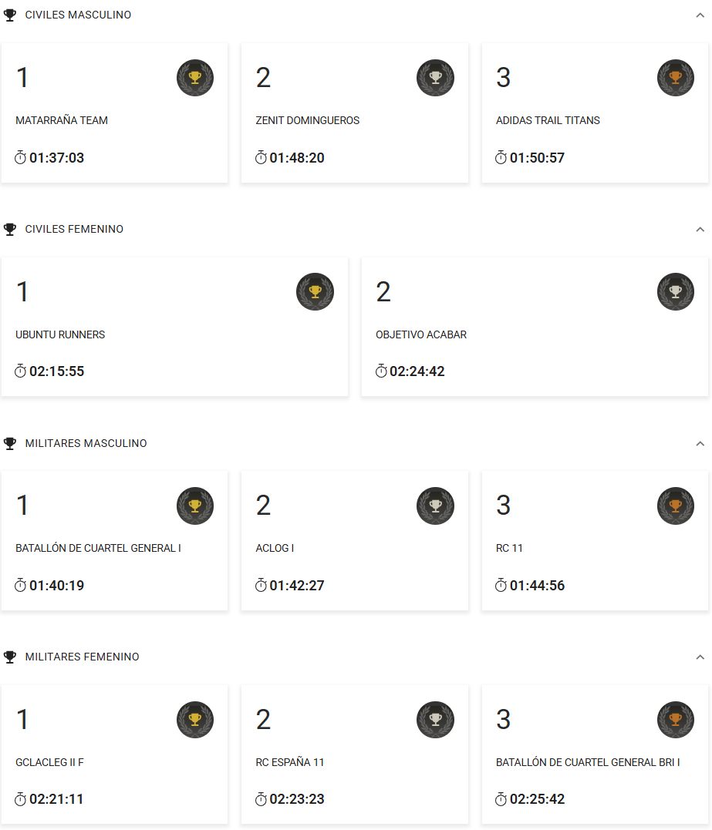Click the MILITARES FEMENINO header label
Image resolution: width=712 pixels, height=830 pixels.
pos(83,657)
